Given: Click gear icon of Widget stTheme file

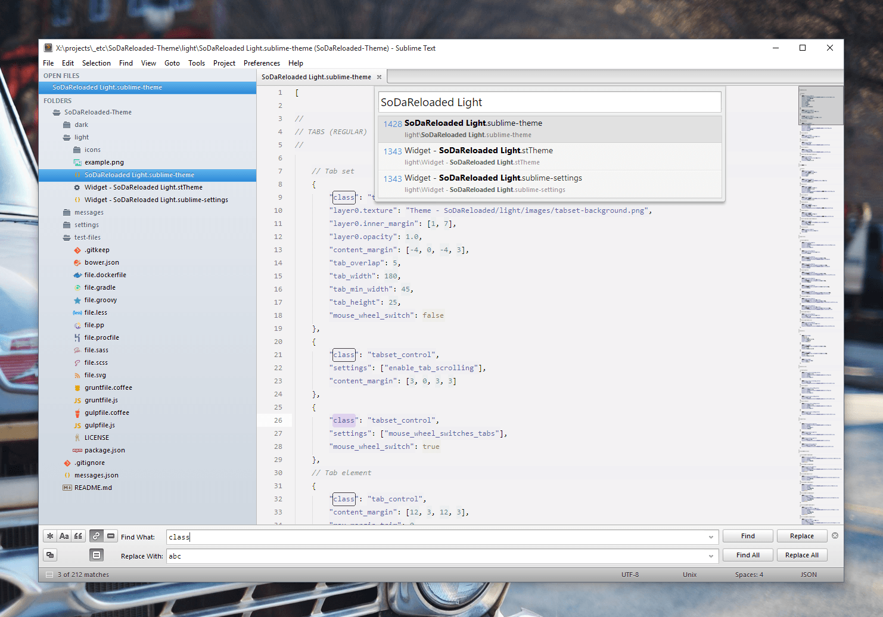Looking at the screenshot, I should click(77, 187).
